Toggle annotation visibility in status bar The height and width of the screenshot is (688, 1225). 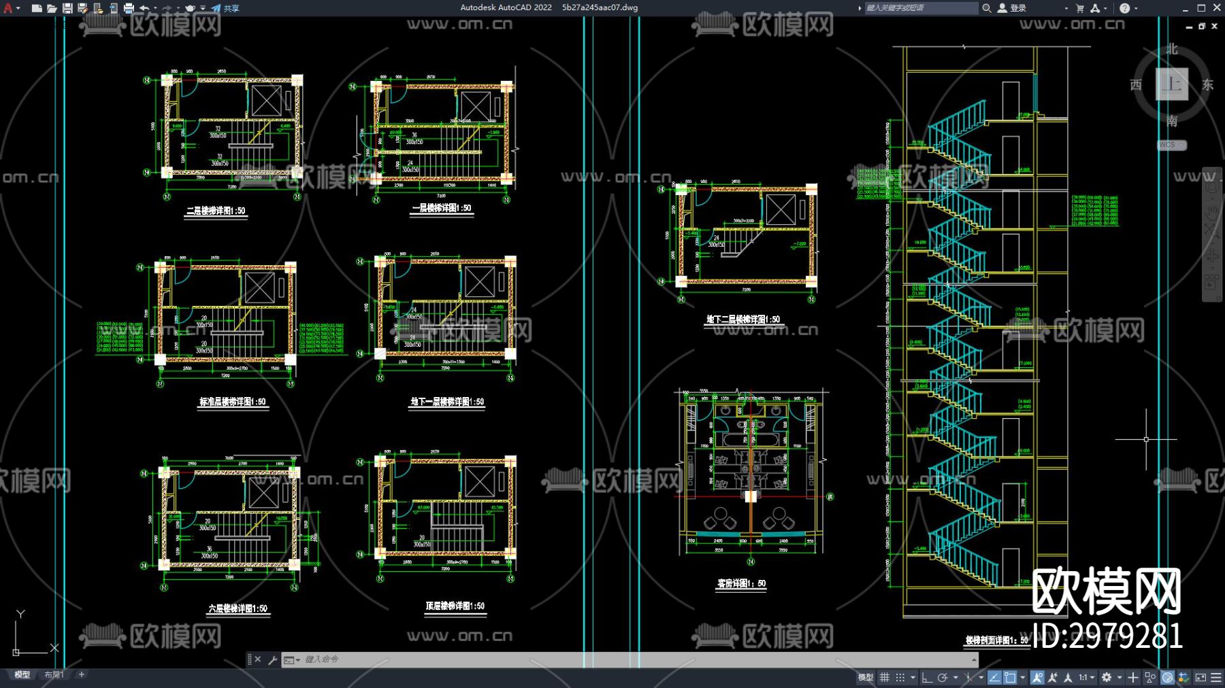pyautogui.click(x=1037, y=677)
